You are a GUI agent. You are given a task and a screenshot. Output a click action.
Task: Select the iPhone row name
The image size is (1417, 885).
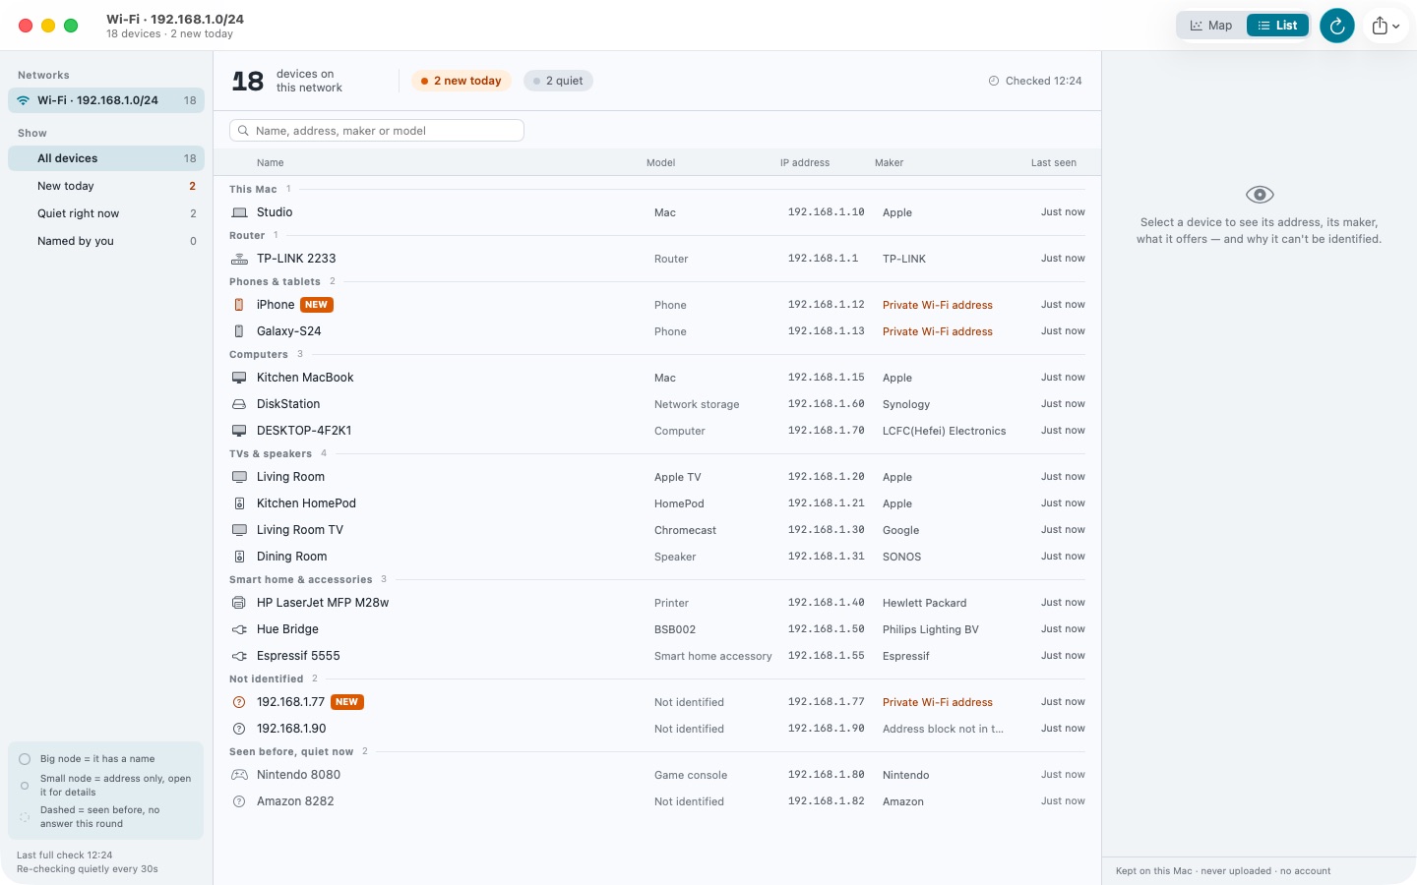point(276,305)
